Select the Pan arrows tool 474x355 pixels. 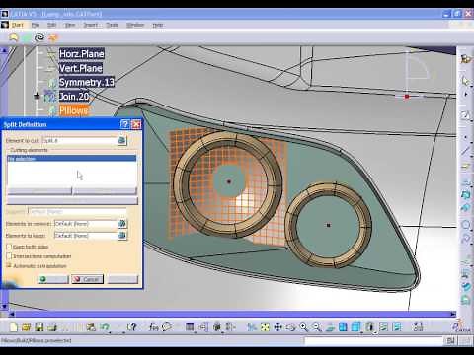click(x=278, y=327)
